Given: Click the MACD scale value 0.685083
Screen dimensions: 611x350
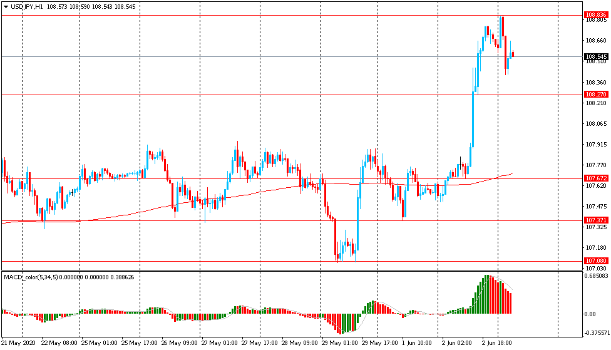Looking at the screenshot, I should [x=597, y=276].
